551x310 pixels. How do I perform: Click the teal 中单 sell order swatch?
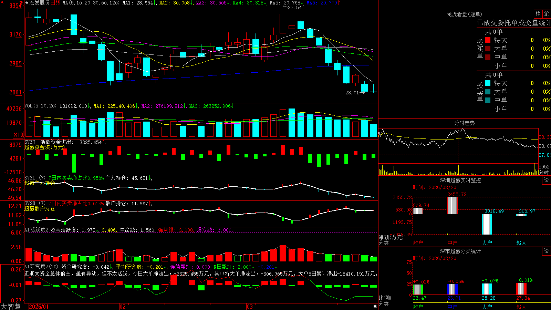click(488, 100)
